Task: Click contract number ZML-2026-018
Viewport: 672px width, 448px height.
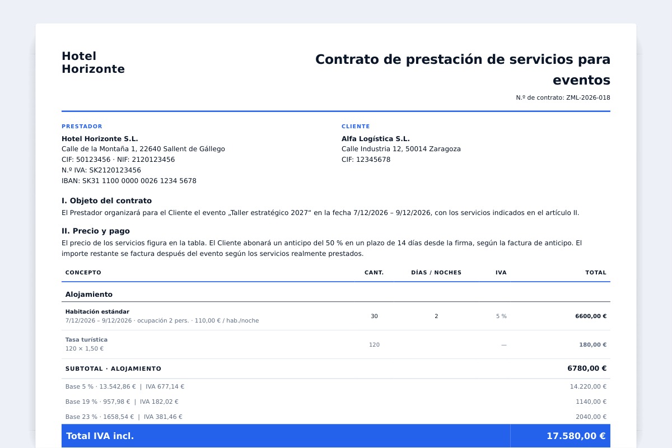Action: [563, 97]
